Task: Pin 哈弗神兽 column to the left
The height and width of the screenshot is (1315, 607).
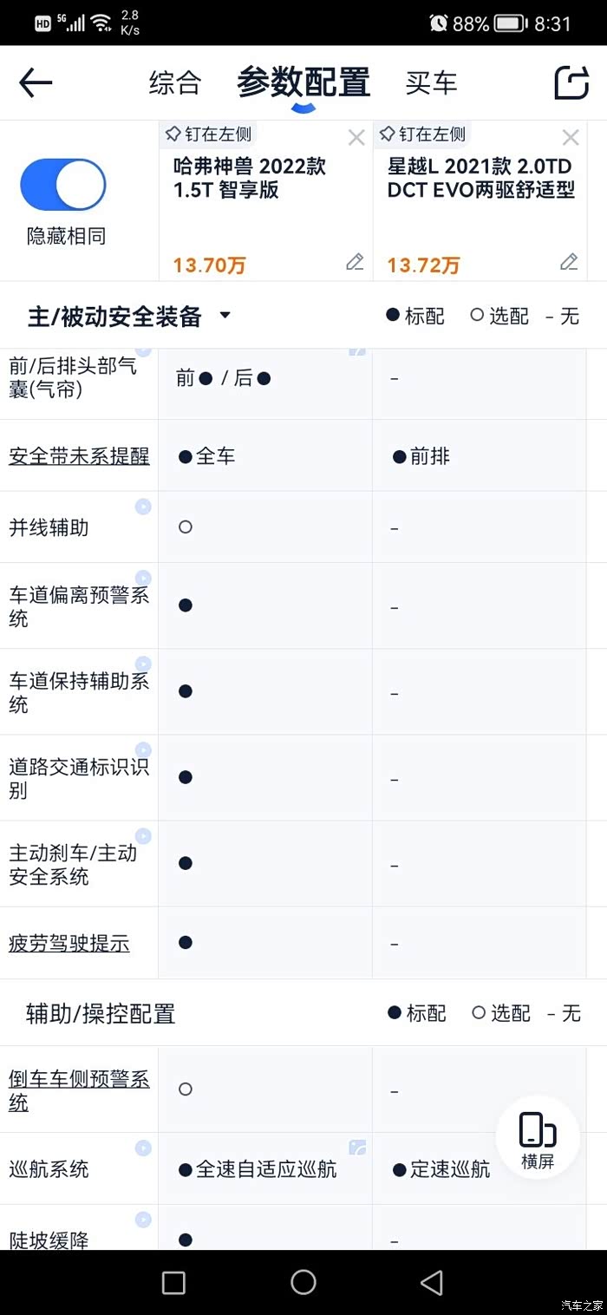Action: point(208,134)
